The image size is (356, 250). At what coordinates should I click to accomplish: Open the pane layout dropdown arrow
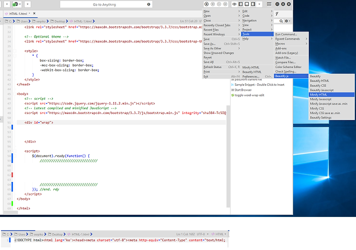pos(259,4)
